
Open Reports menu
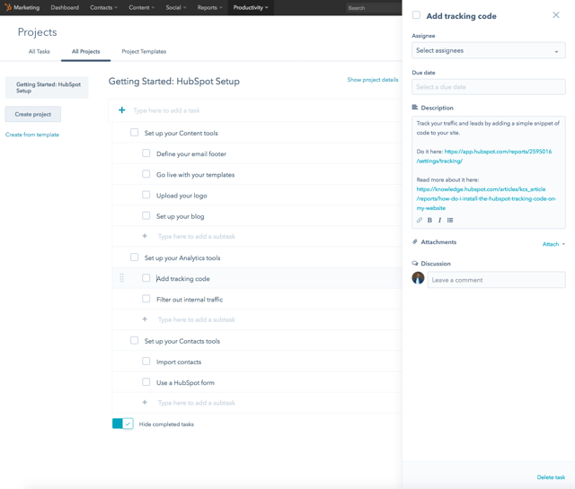(x=209, y=8)
